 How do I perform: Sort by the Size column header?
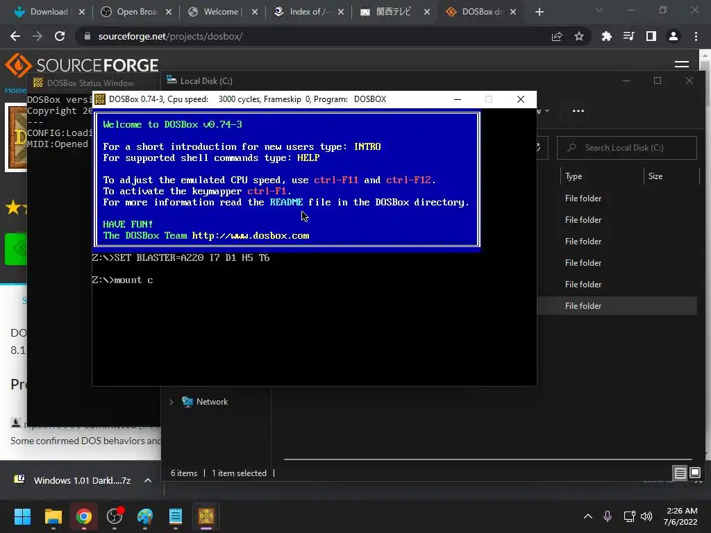point(655,176)
